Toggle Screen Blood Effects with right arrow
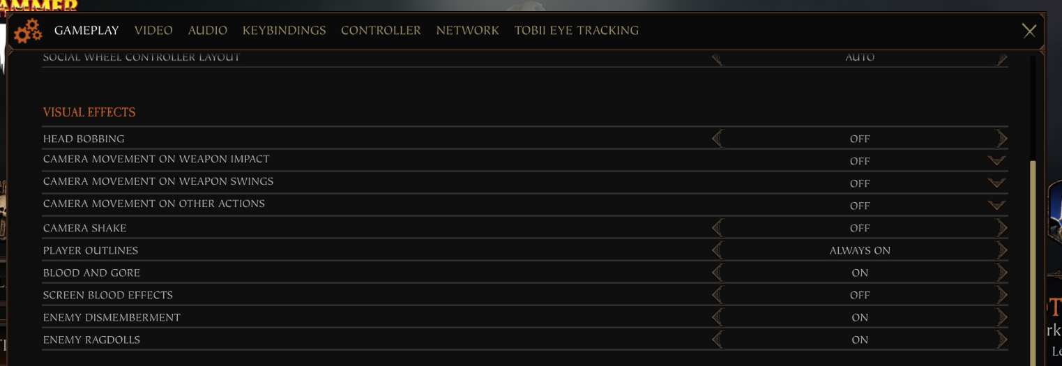Image resolution: width=1062 pixels, height=366 pixels. 1002,295
